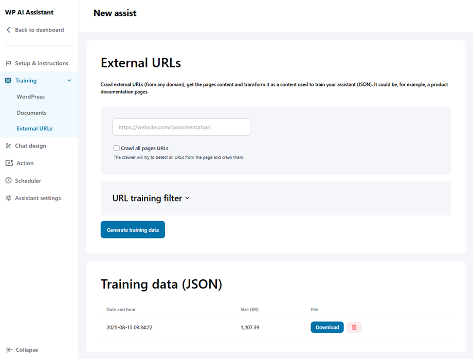Enable the Crawl all pages URLs checkbox
473x359 pixels.
(x=117, y=148)
